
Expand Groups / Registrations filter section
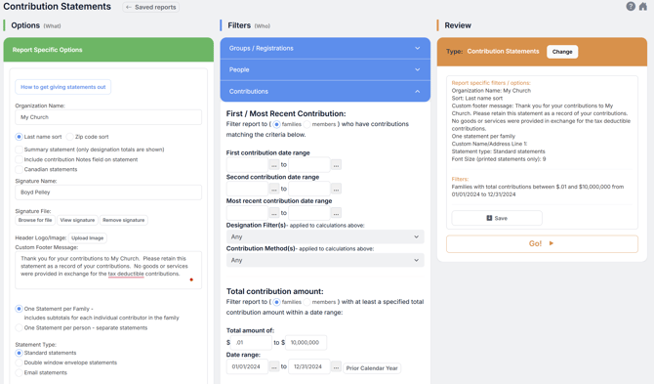(325, 49)
